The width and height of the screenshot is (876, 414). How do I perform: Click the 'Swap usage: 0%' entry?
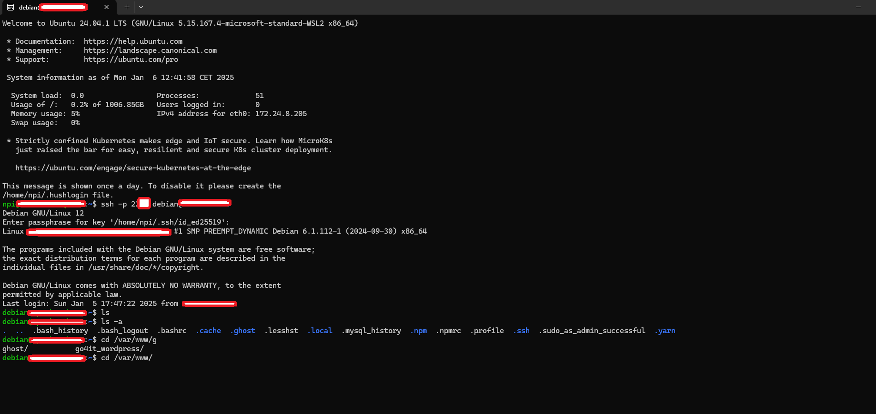(45, 123)
